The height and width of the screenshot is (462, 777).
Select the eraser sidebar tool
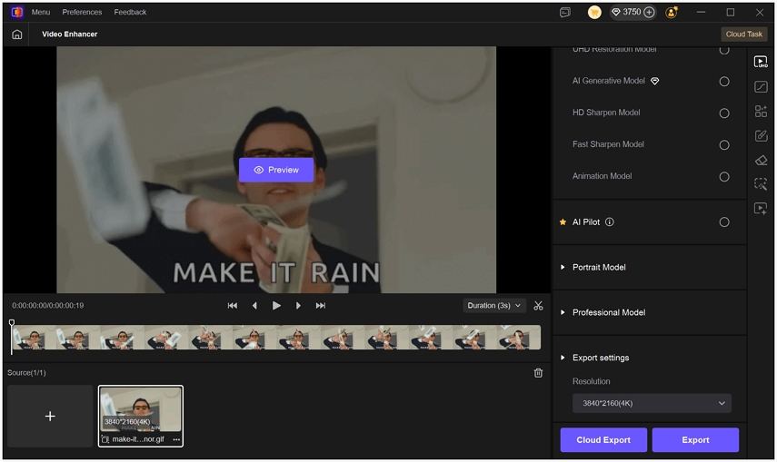761,160
